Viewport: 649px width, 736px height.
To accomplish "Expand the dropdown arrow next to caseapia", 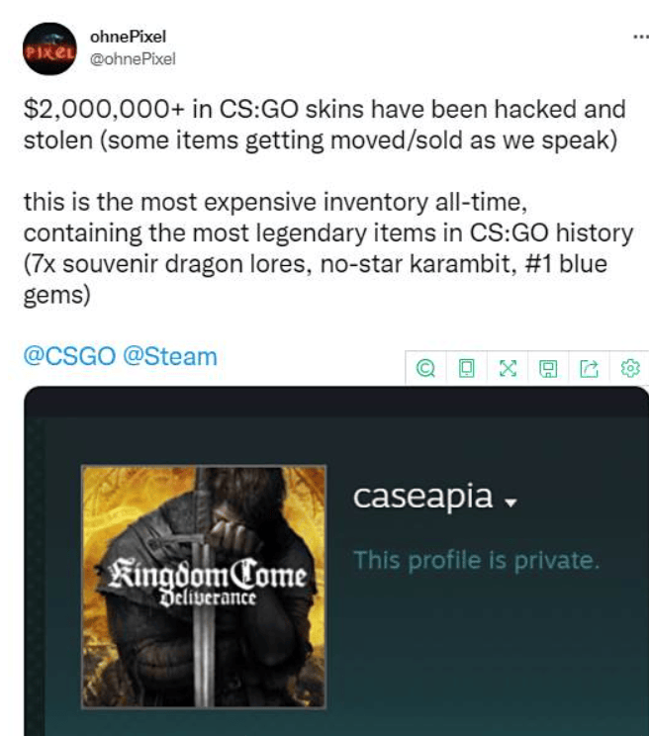I will [x=510, y=503].
